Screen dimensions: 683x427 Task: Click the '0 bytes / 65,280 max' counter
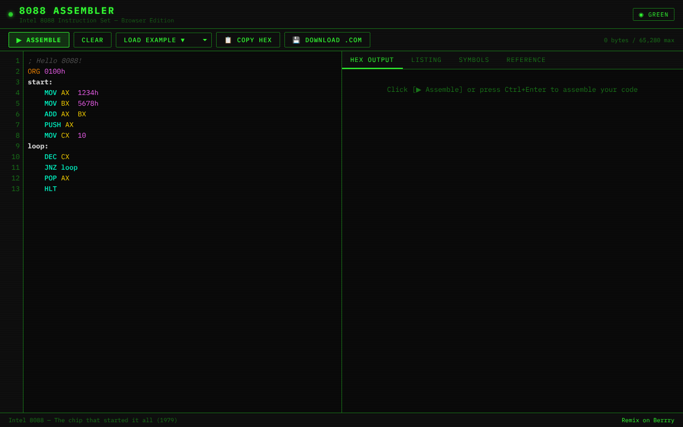[639, 40]
